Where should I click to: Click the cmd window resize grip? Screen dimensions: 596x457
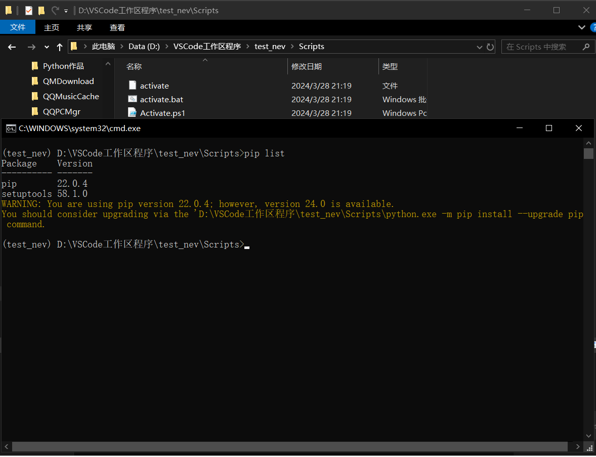coord(589,449)
